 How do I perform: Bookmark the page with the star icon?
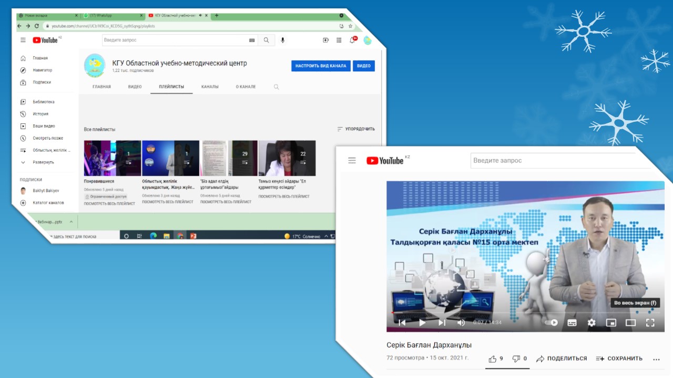pyautogui.click(x=350, y=26)
